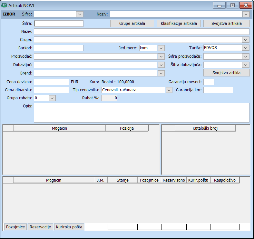The width and height of the screenshot is (254, 239).
Task: Click the Kataloški broj column header
Action: point(205,128)
